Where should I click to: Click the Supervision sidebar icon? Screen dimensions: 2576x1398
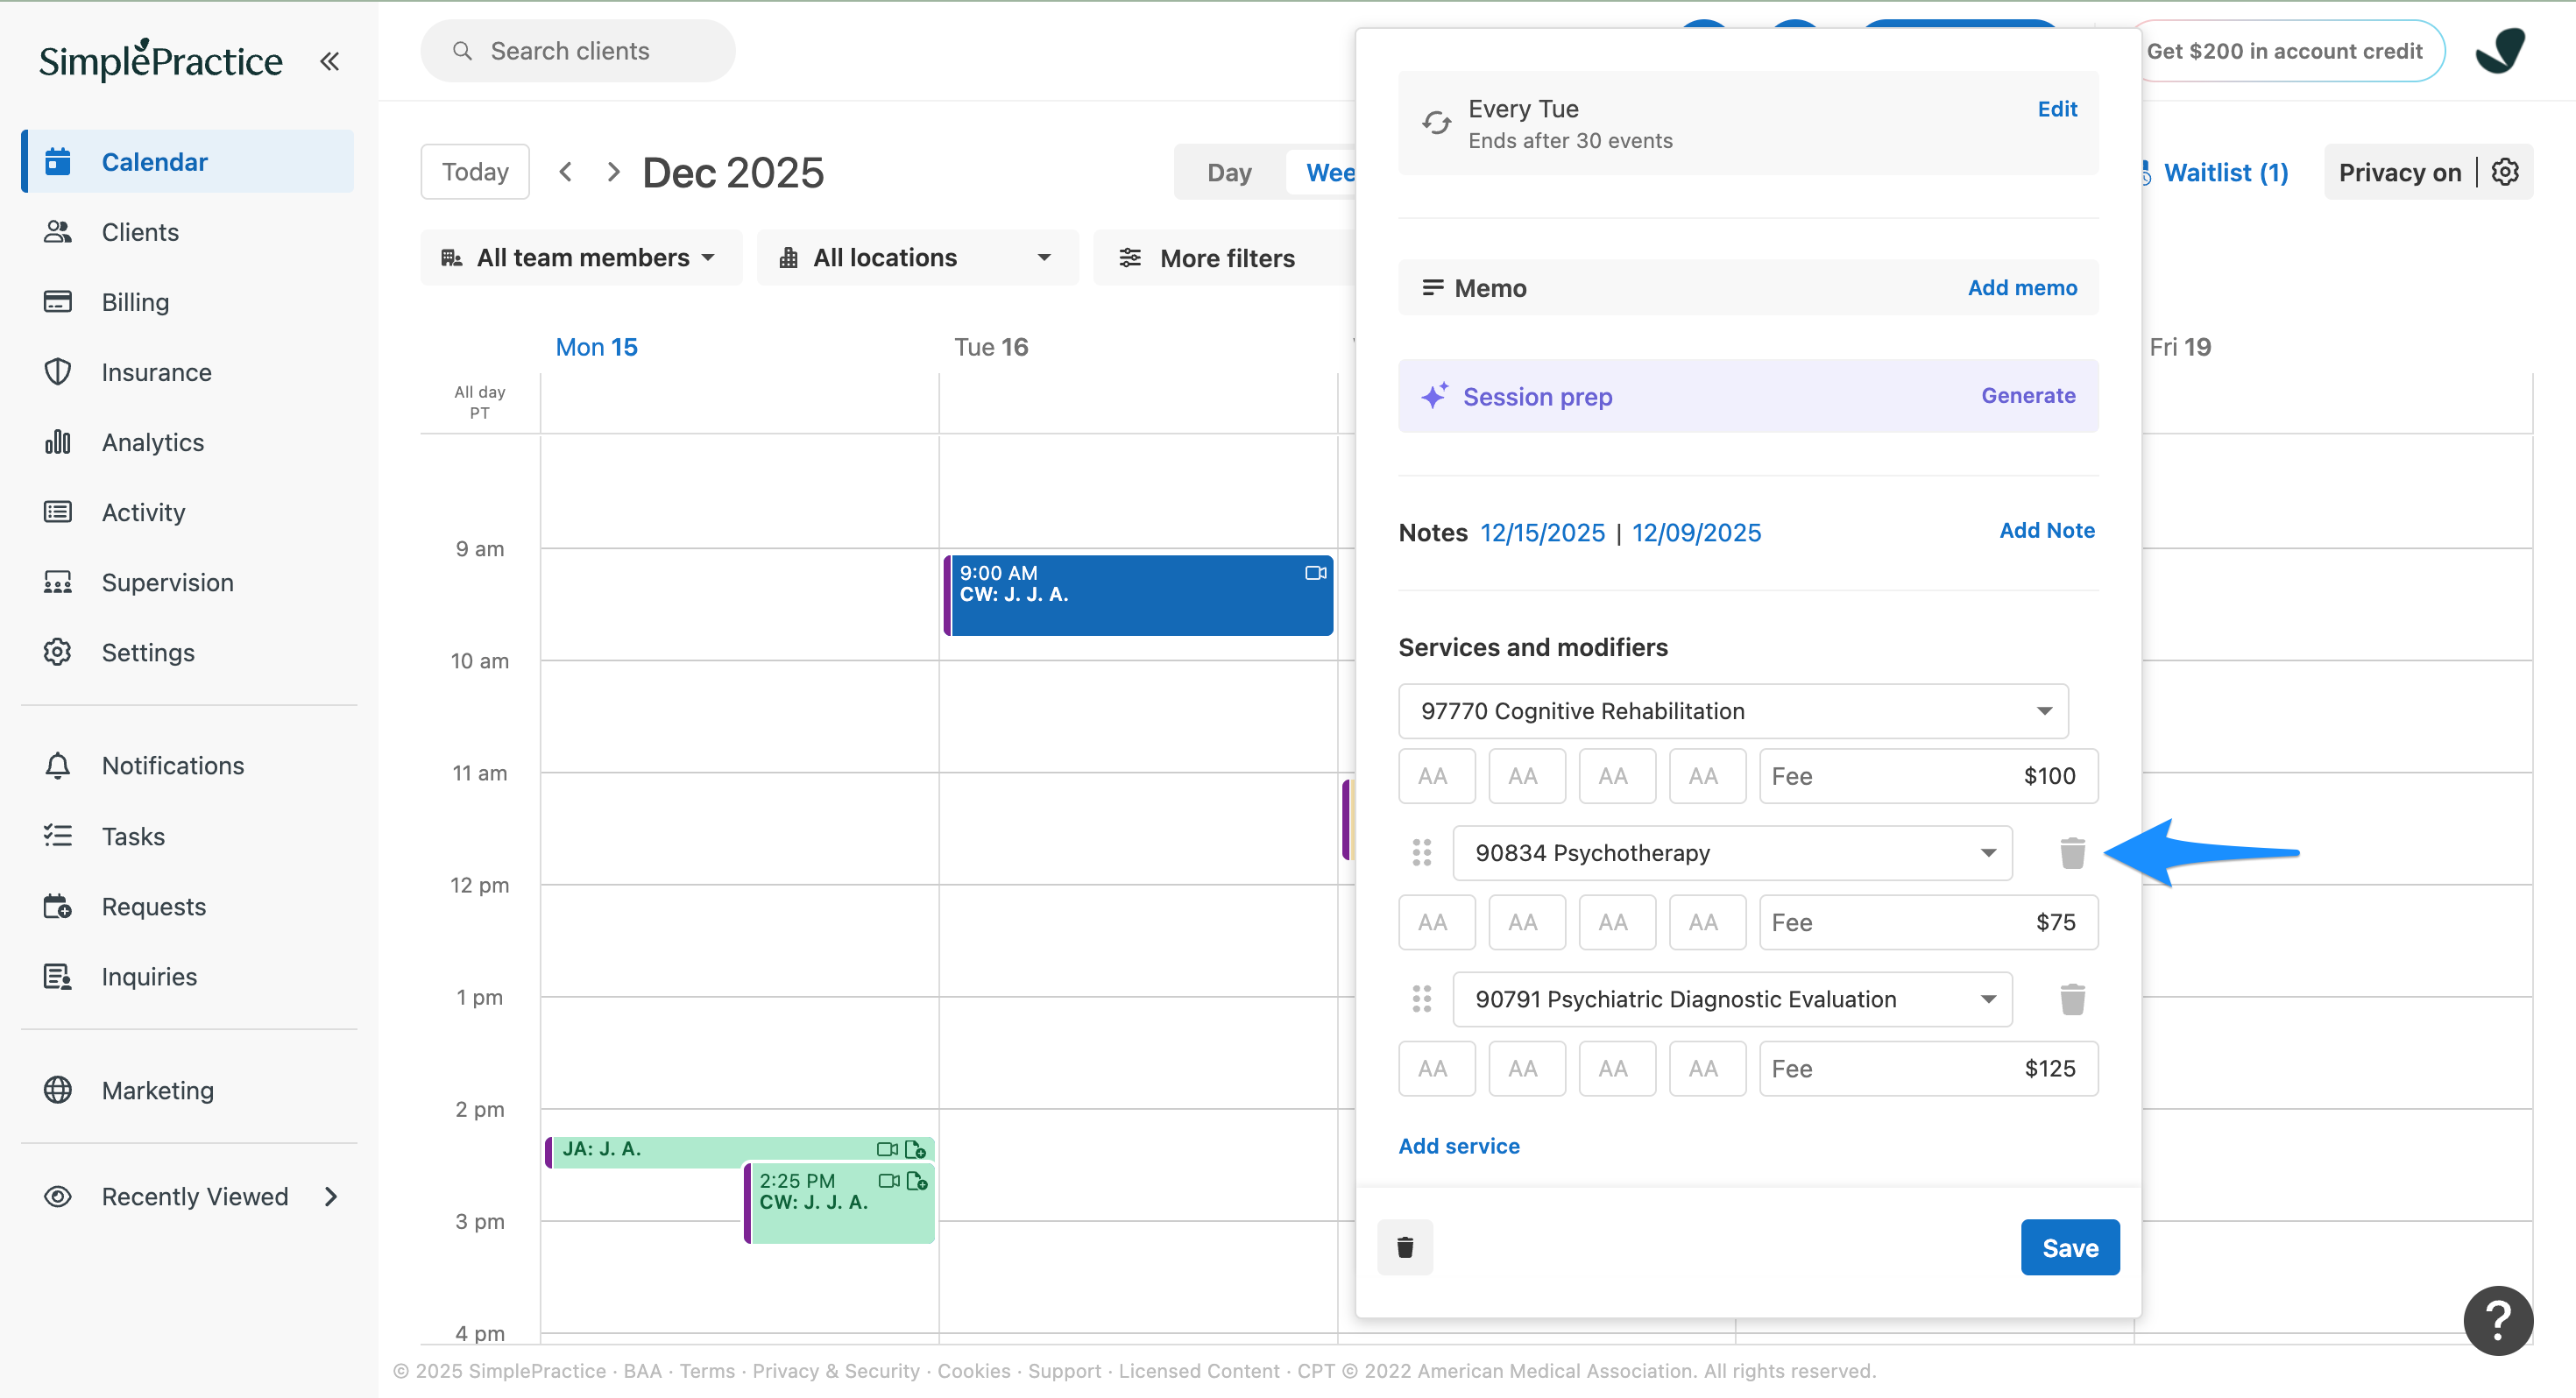pos(58,582)
